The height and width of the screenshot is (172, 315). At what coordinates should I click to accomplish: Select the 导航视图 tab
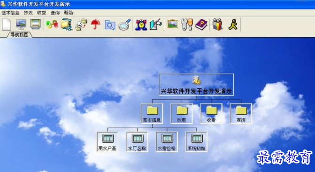(20, 35)
